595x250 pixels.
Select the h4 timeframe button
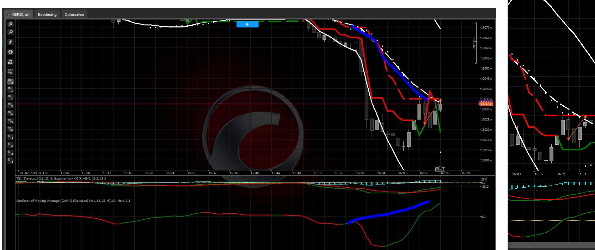(11, 152)
